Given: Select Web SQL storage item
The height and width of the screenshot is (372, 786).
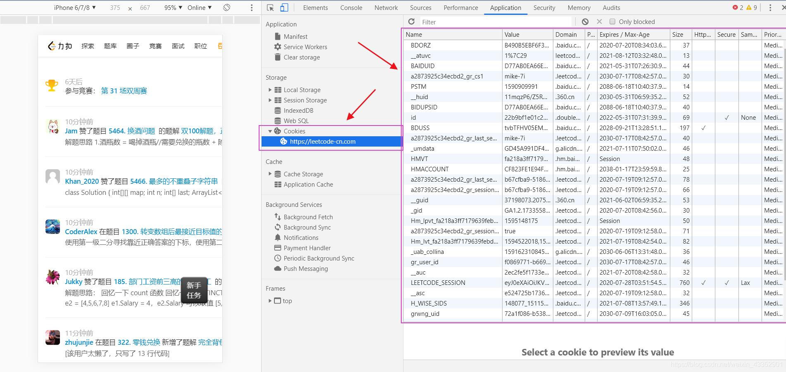Looking at the screenshot, I should pos(296,121).
